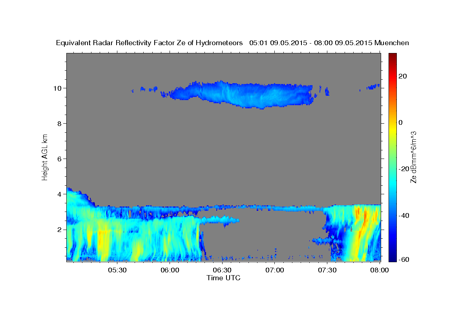Click the dark red top of the colorbar
Screen dimensions: 471x314
[392, 56]
